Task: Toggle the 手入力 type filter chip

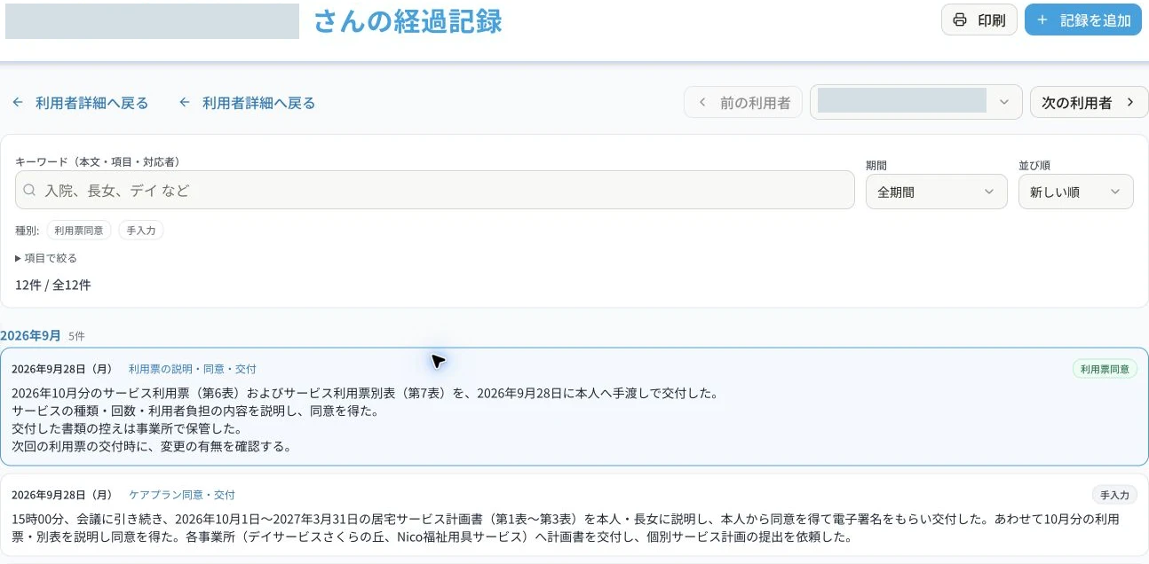Action: [141, 231]
